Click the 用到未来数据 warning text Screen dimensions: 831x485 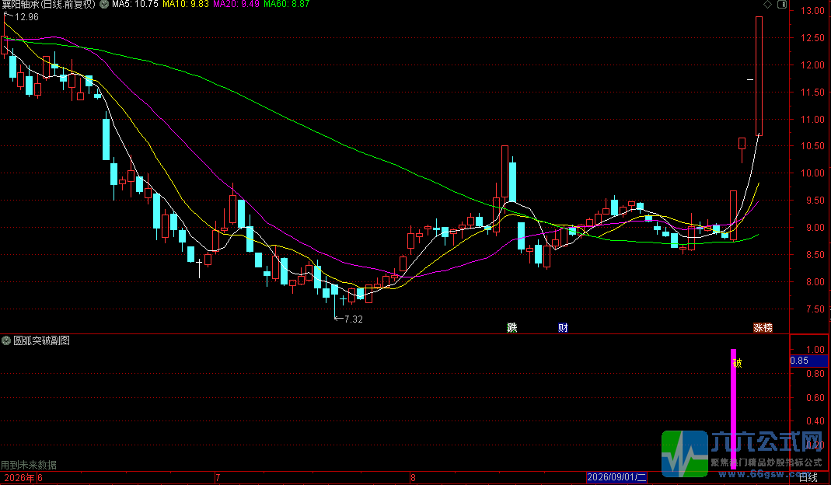29,465
